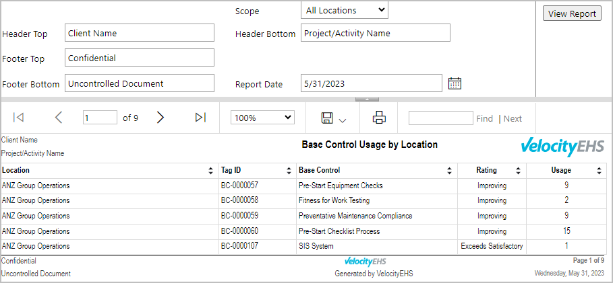Go to the previous report page
Viewport: 613px width, 283px height.
click(58, 118)
